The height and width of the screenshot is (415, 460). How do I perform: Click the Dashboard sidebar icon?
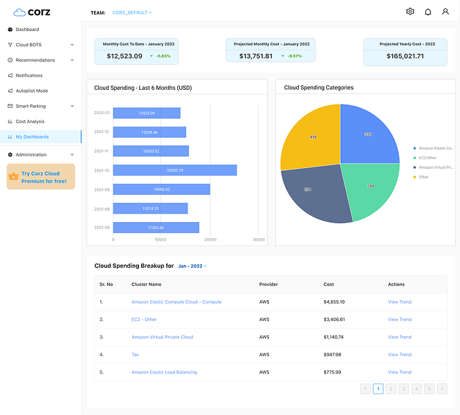(10, 29)
